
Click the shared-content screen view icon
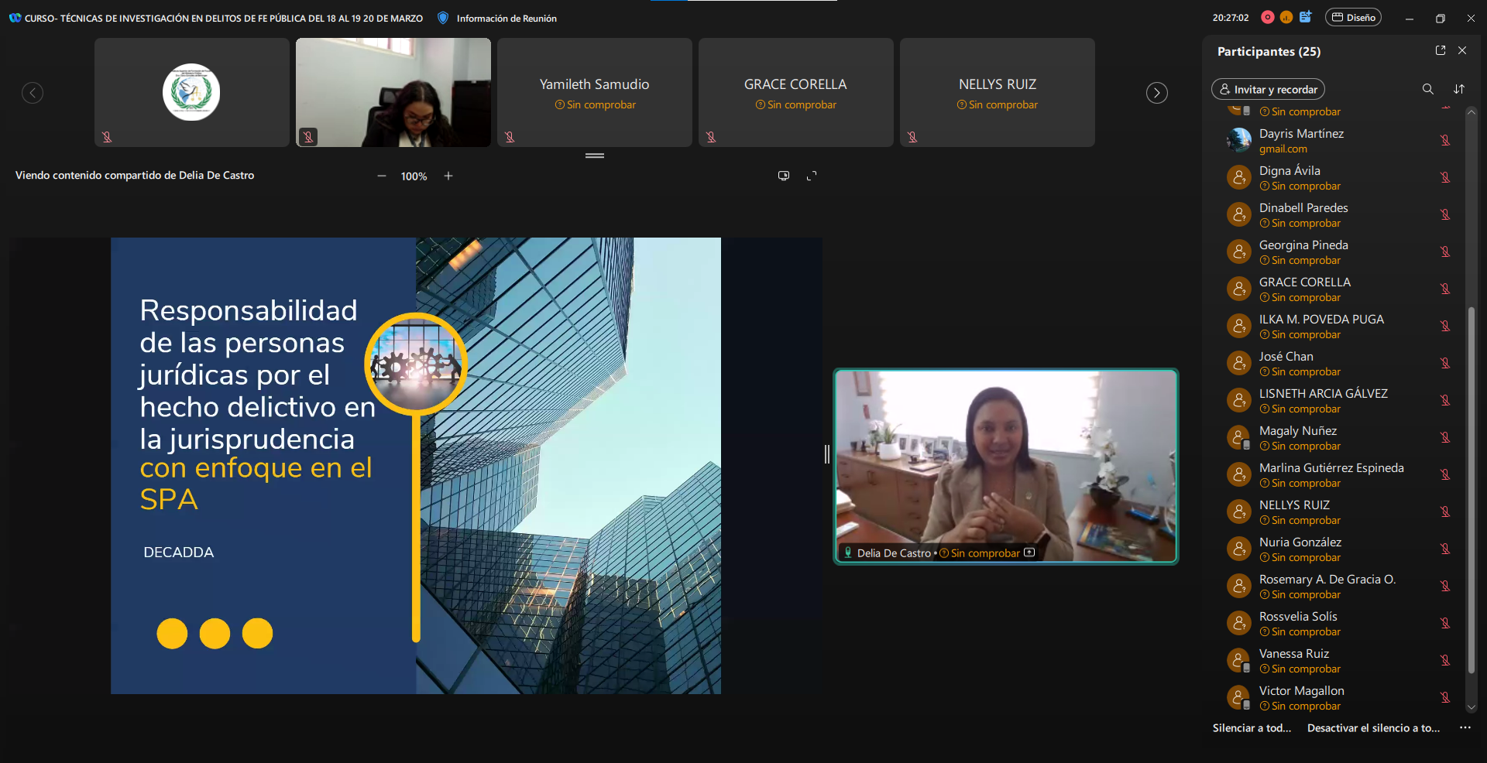point(784,176)
